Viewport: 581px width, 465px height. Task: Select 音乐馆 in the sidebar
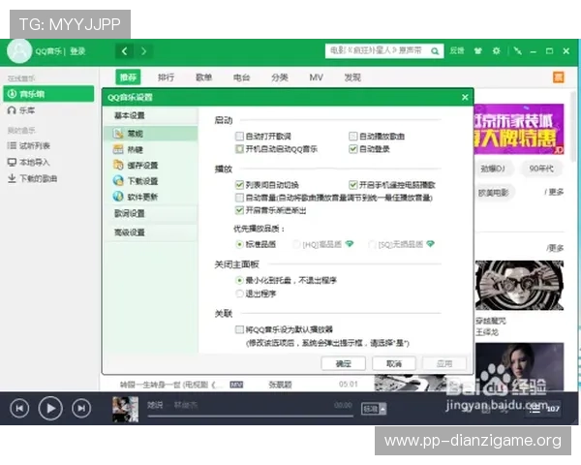pyautogui.click(x=48, y=94)
